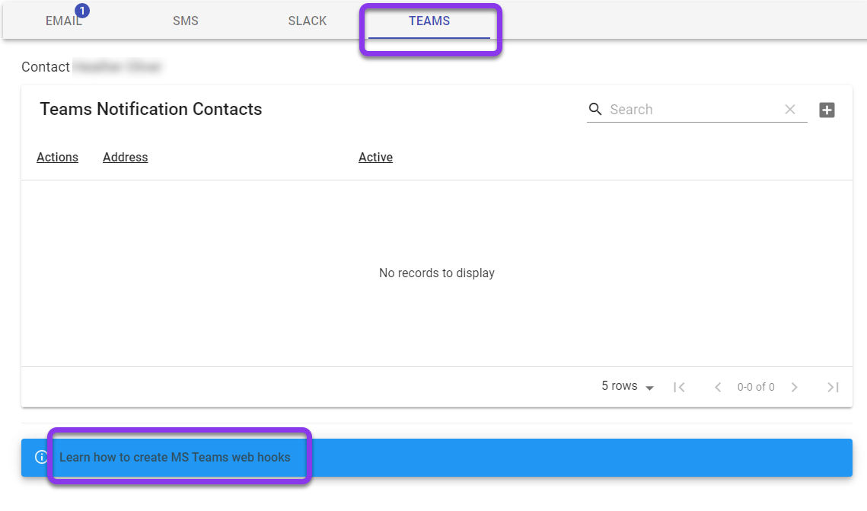This screenshot has height=511, width=867.
Task: Switch to the SMS tab
Action: (185, 21)
